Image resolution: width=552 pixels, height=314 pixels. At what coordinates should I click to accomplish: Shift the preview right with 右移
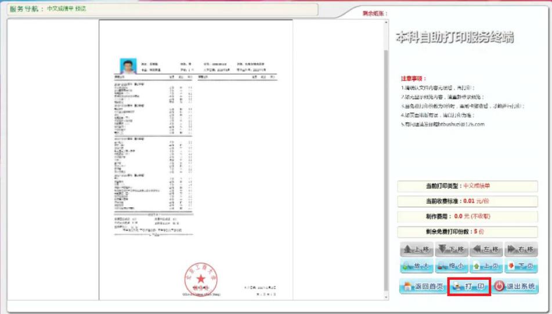point(521,250)
